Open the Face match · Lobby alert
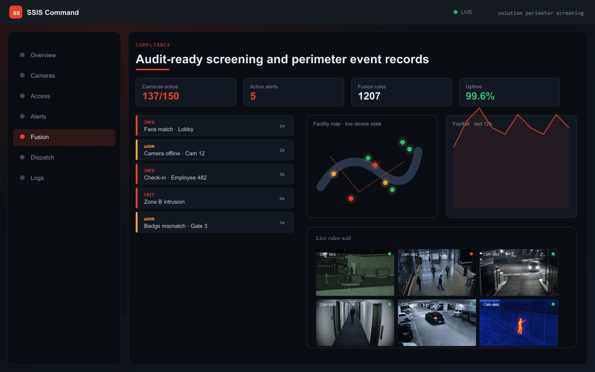 (x=215, y=126)
